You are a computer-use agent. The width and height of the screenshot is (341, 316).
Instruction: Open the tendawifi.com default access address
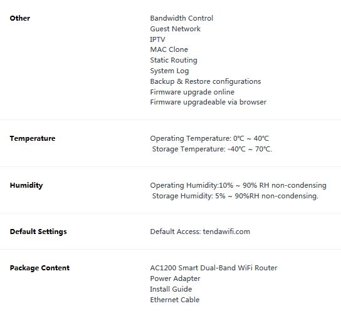[226, 232]
